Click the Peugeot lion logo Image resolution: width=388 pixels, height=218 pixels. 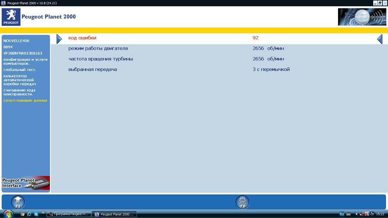(11, 17)
